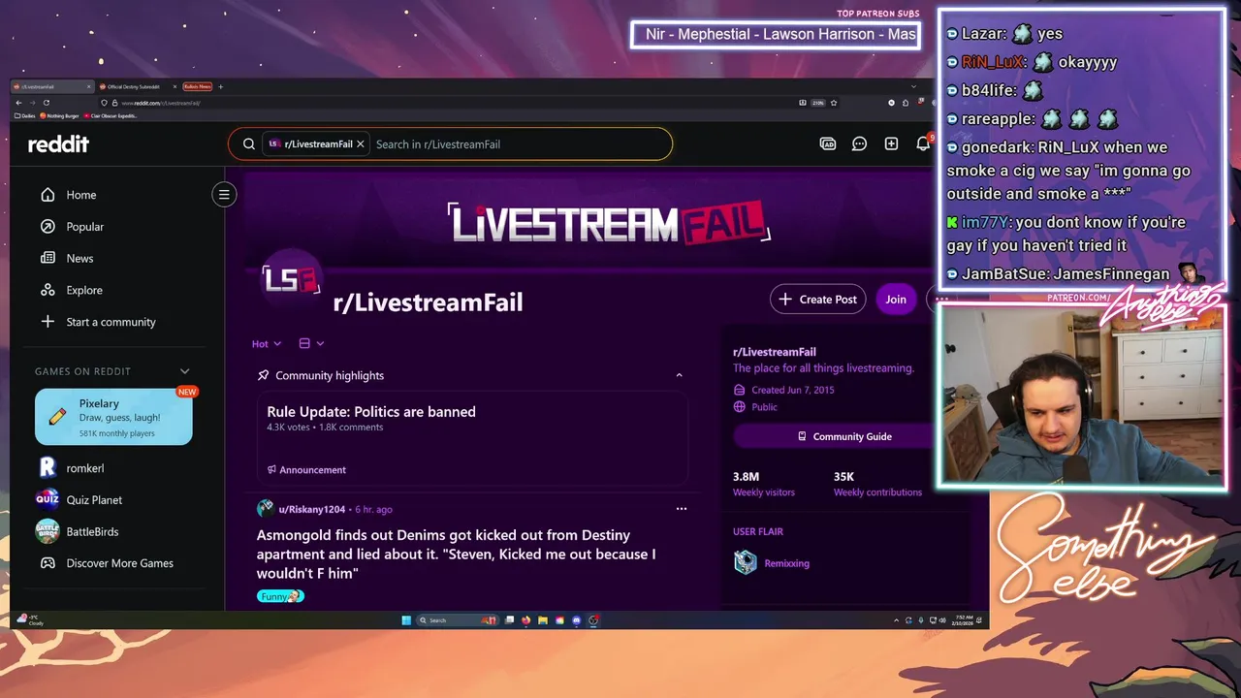This screenshot has width=1241, height=698.
Task: Open Dailies bookmark folder
Action: [x=25, y=115]
